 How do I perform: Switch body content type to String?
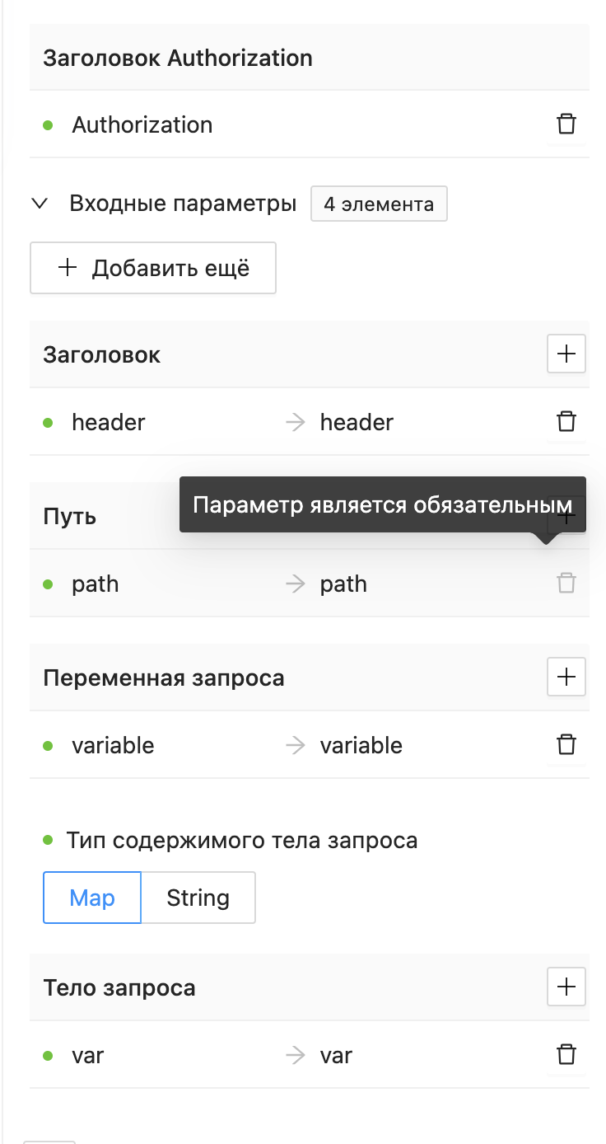[198, 897]
